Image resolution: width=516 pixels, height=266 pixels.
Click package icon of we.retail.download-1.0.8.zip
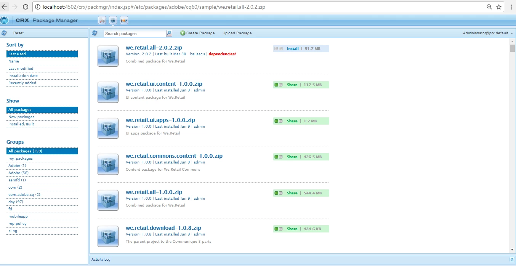pyautogui.click(x=108, y=236)
